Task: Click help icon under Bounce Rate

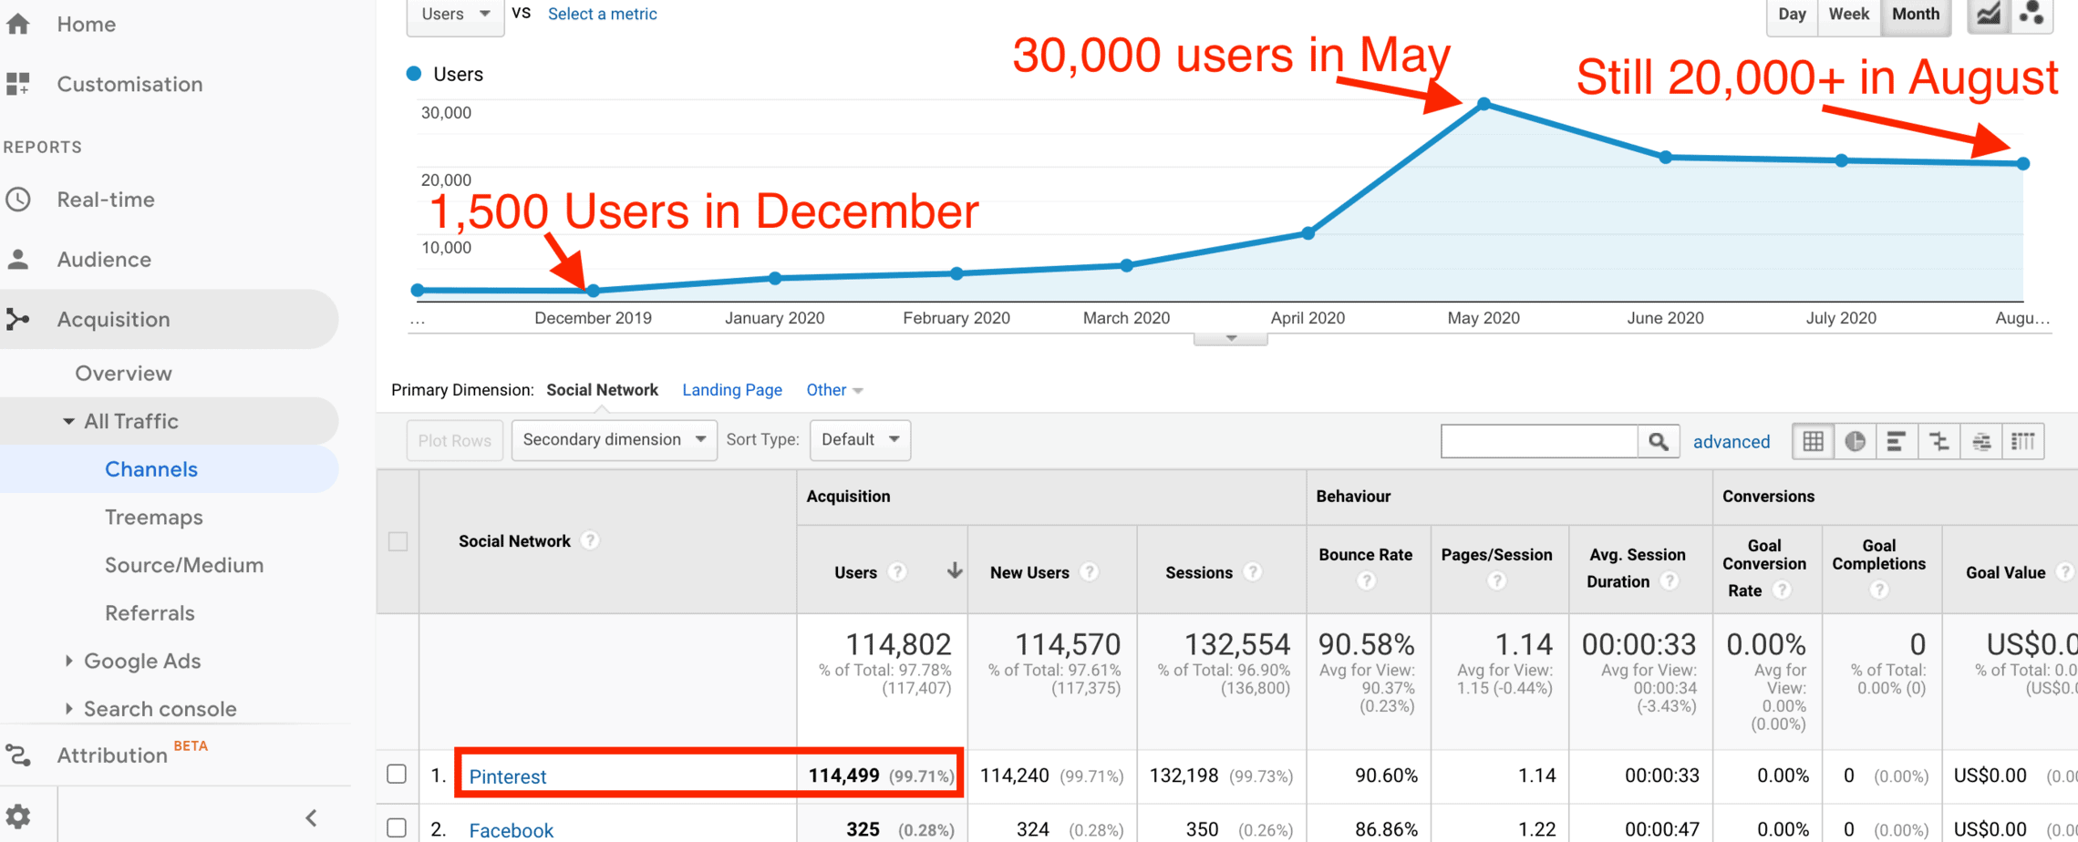Action: click(1366, 580)
